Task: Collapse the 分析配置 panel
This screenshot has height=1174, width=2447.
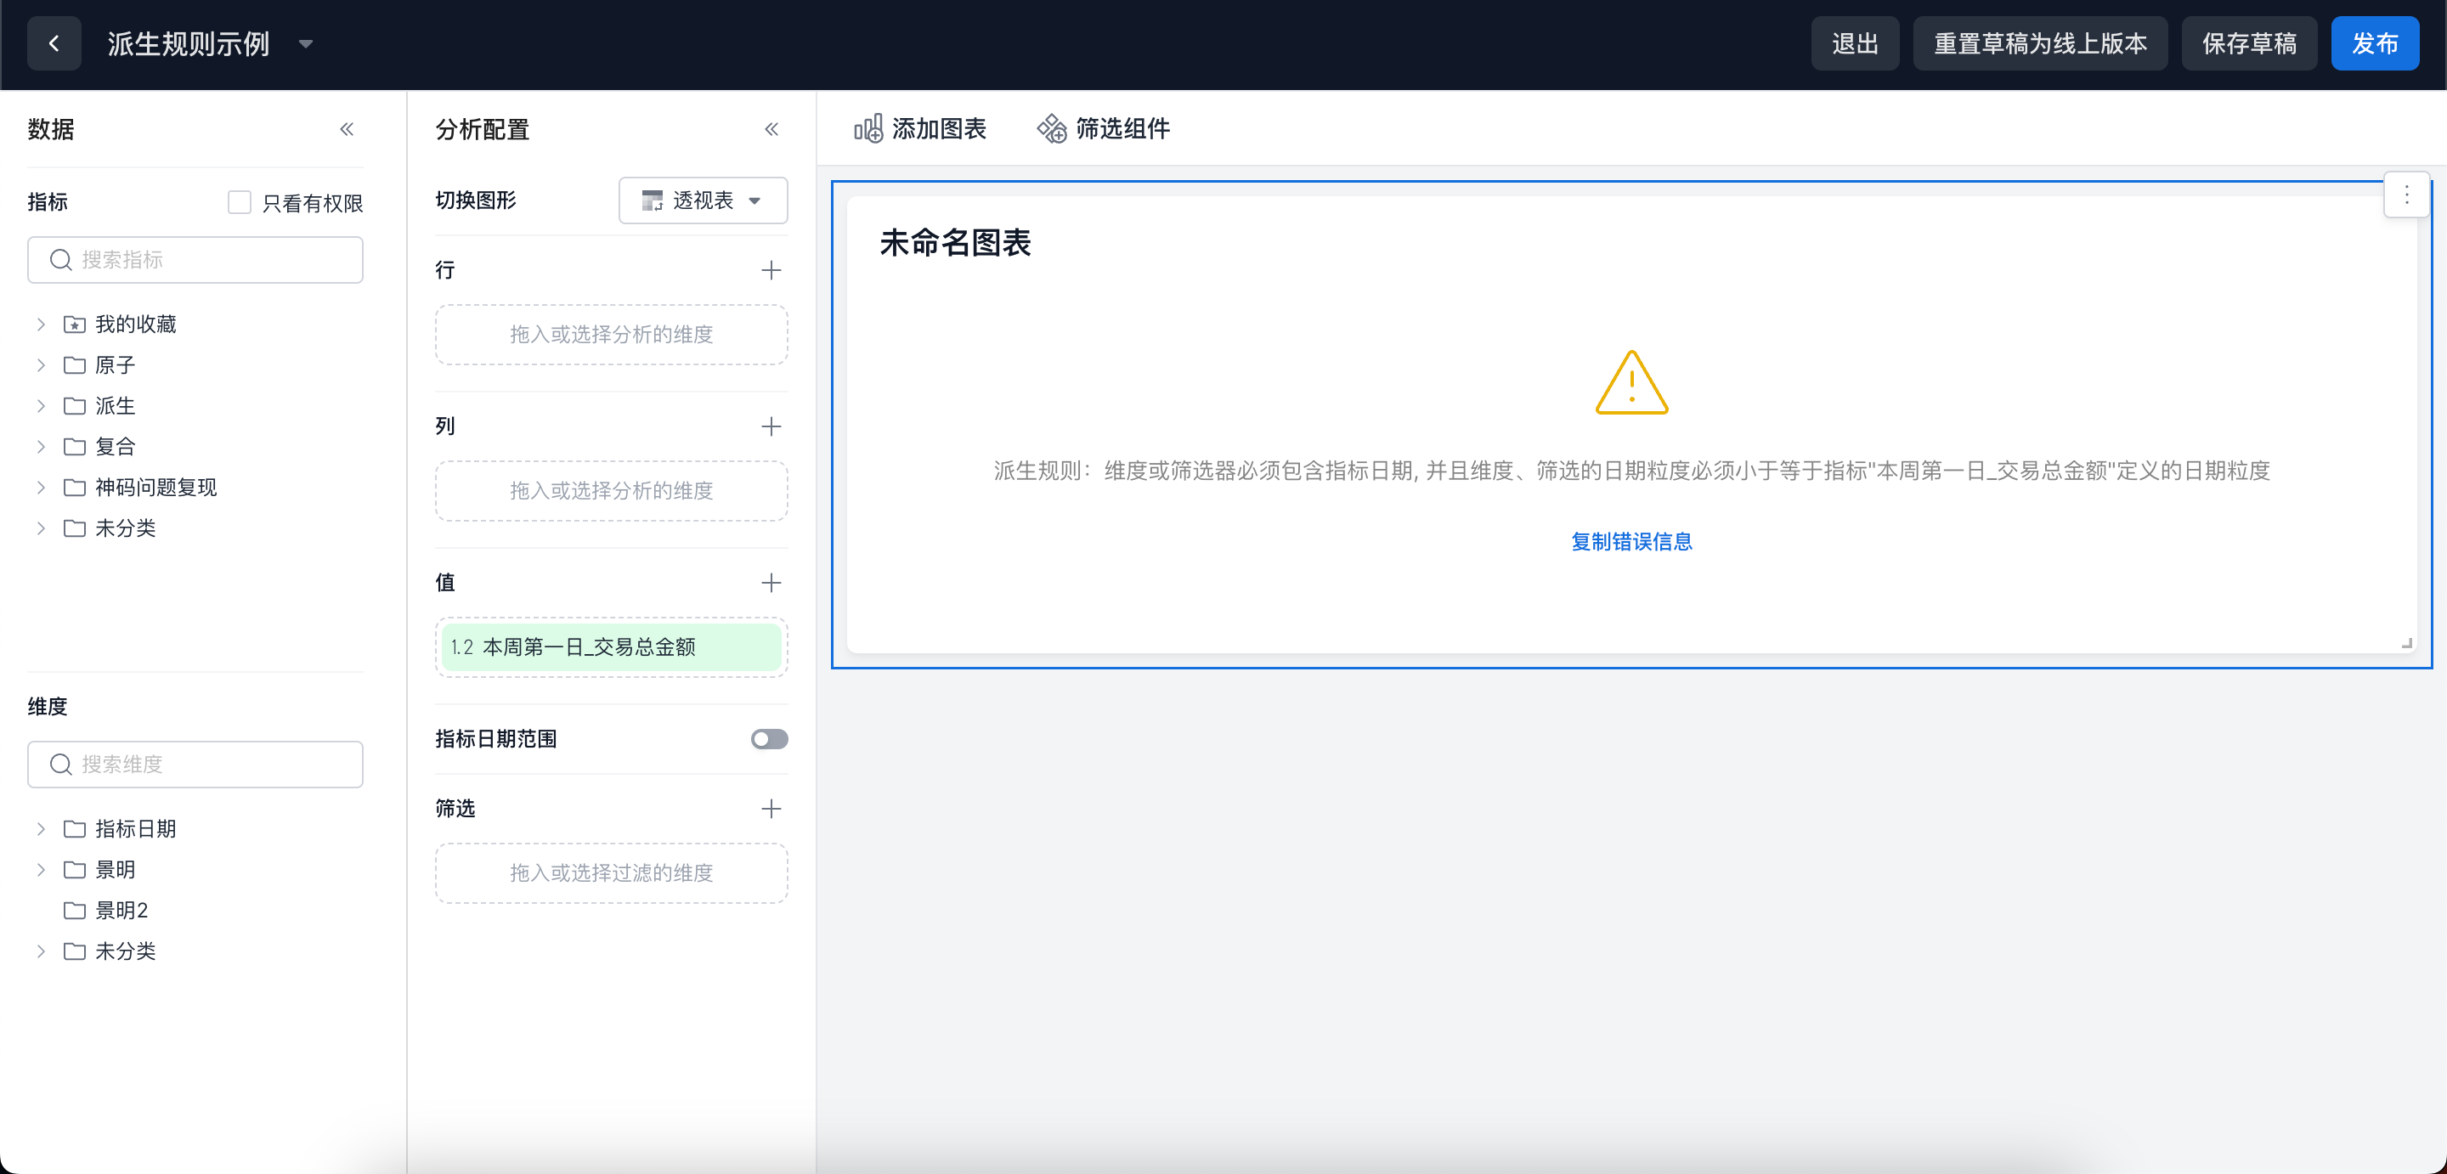Action: point(771,129)
